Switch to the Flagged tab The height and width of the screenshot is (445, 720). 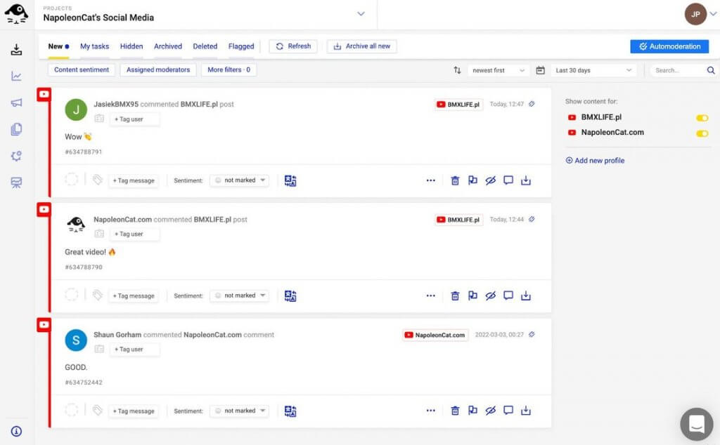coord(241,46)
